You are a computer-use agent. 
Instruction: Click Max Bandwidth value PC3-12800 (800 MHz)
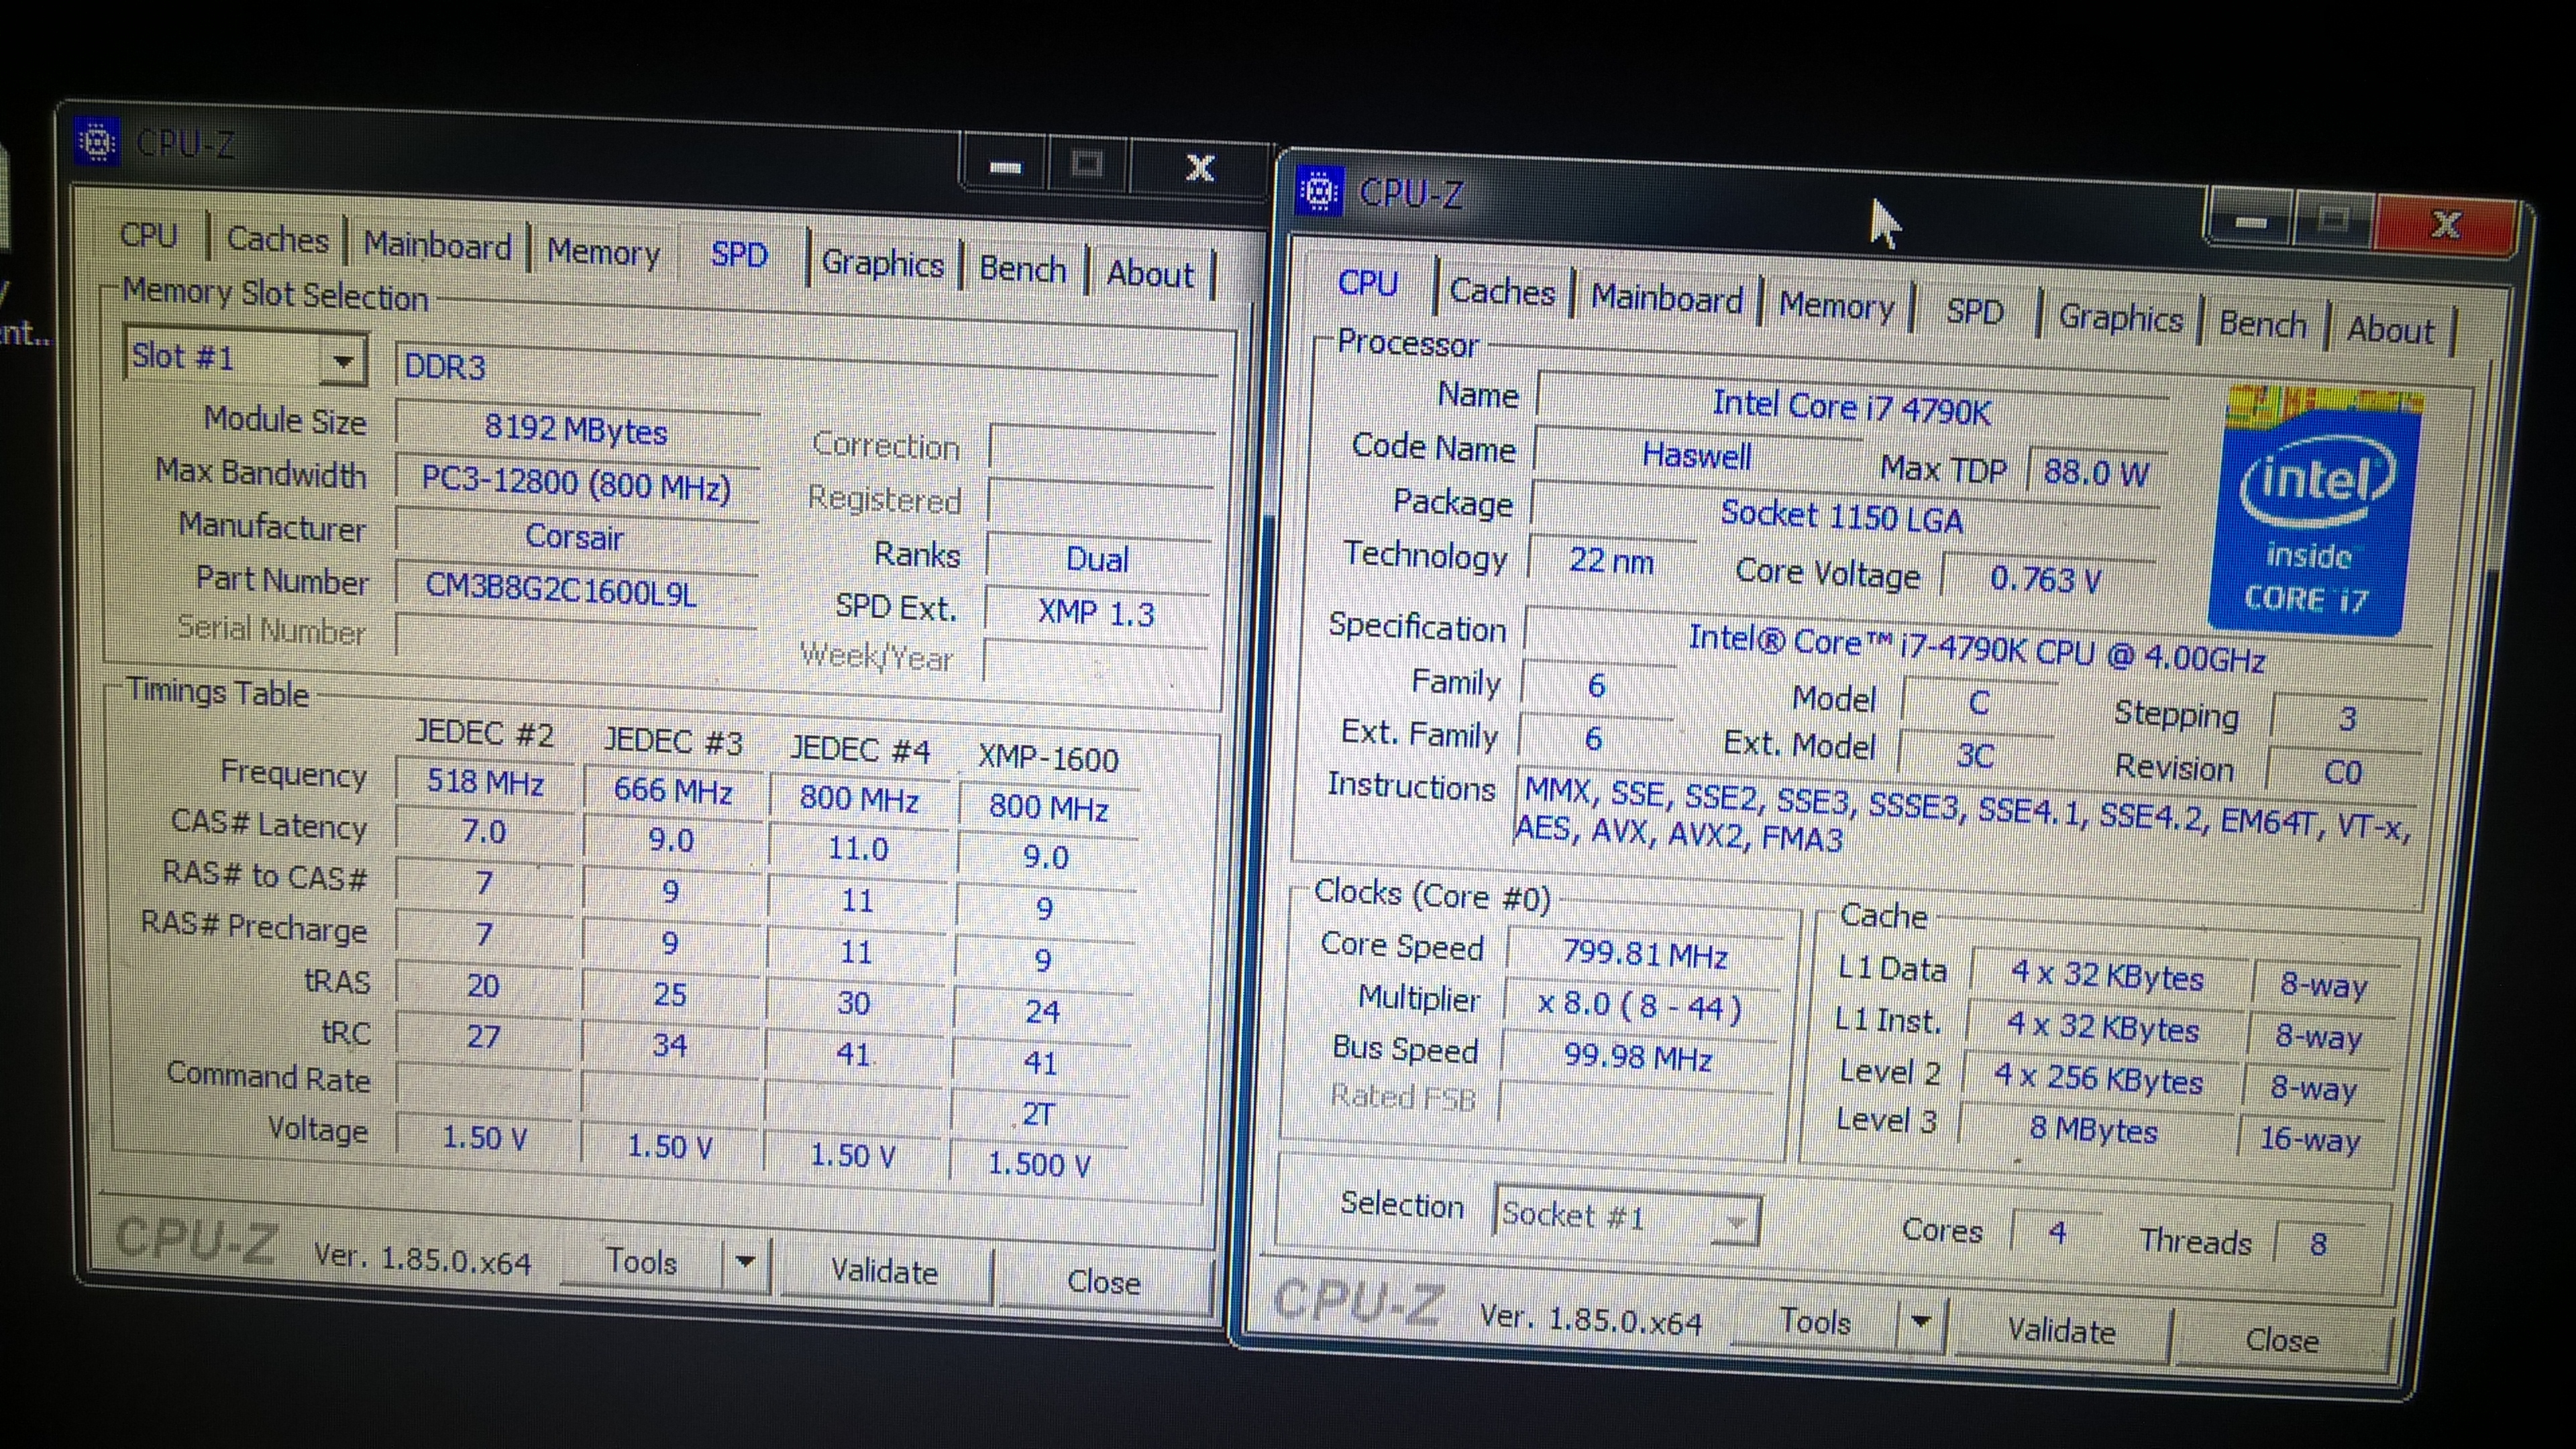point(576,484)
